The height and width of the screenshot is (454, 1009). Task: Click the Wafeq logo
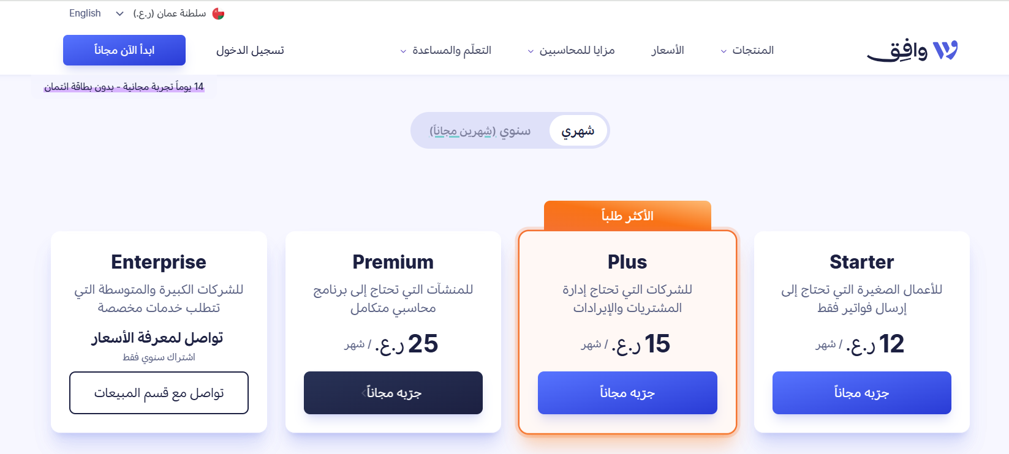[913, 50]
